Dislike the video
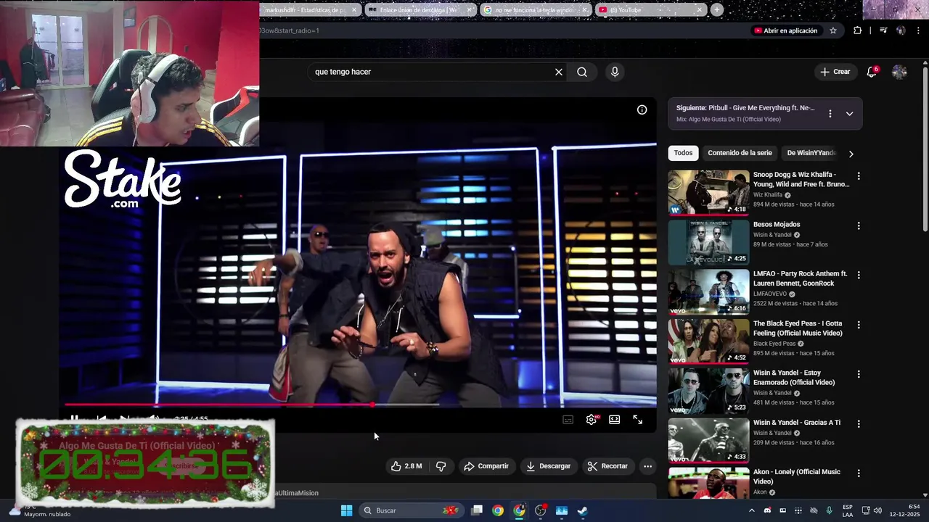 441,466
